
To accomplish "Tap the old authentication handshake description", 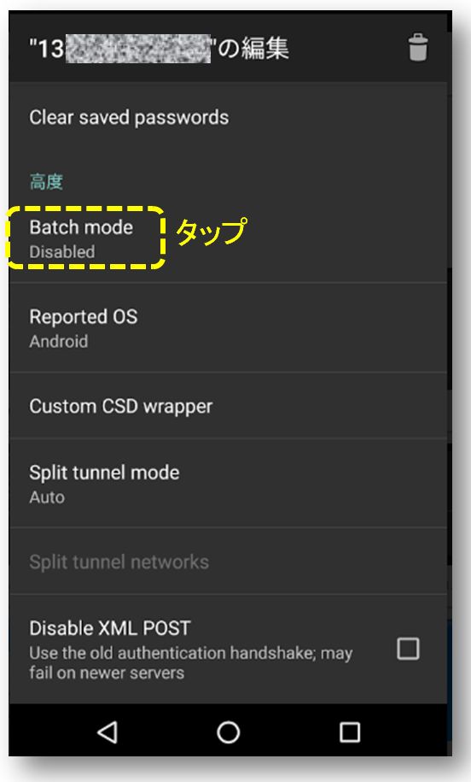I will pyautogui.click(x=190, y=662).
